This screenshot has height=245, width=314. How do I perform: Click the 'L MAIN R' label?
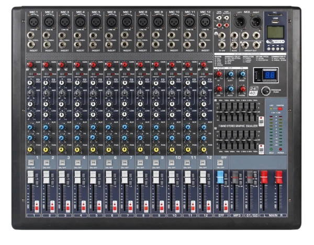point(273,216)
